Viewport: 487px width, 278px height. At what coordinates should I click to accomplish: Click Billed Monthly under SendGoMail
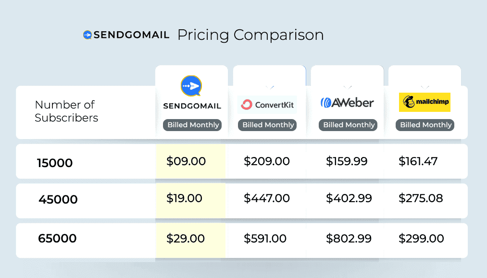coord(192,125)
